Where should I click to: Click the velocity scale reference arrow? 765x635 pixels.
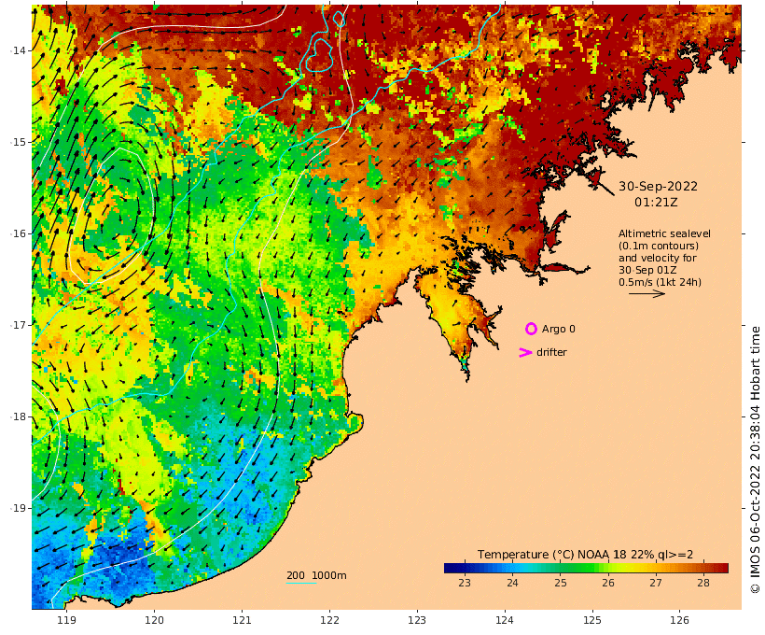647,293
